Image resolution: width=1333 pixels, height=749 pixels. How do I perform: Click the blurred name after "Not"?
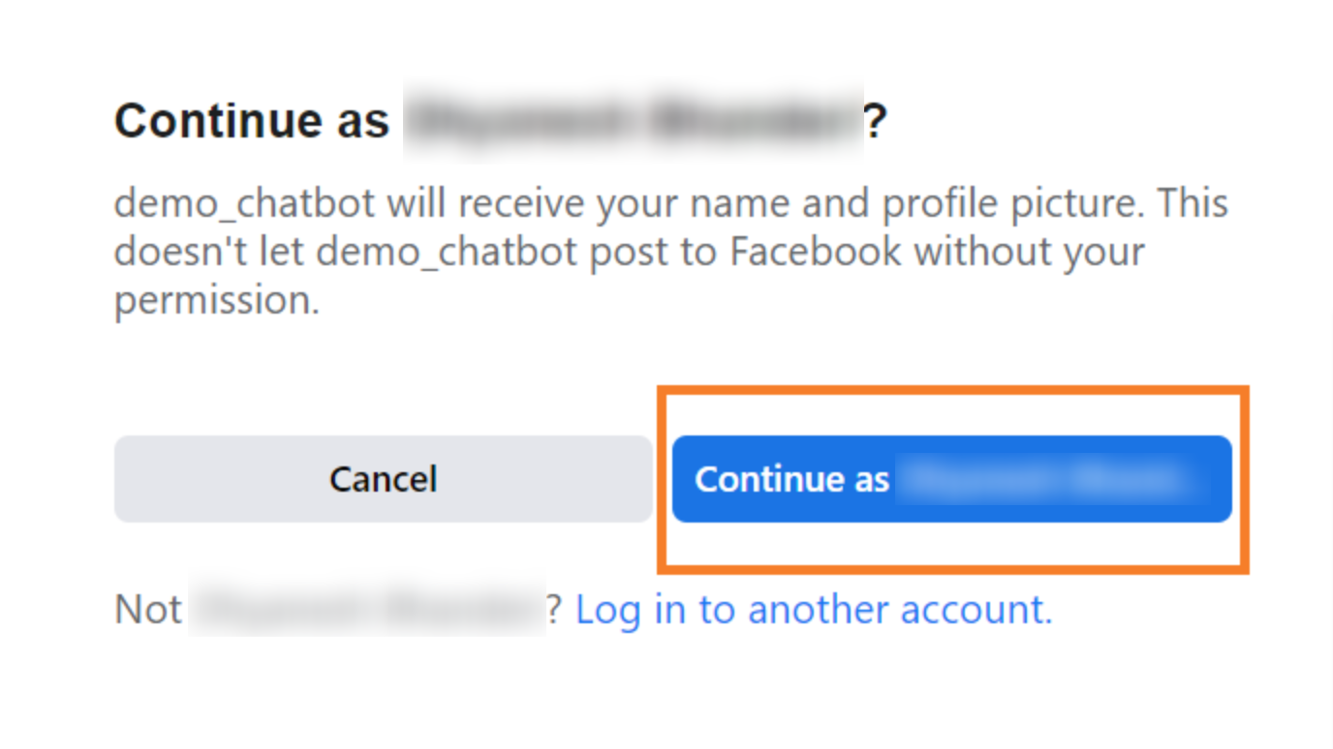tap(366, 610)
